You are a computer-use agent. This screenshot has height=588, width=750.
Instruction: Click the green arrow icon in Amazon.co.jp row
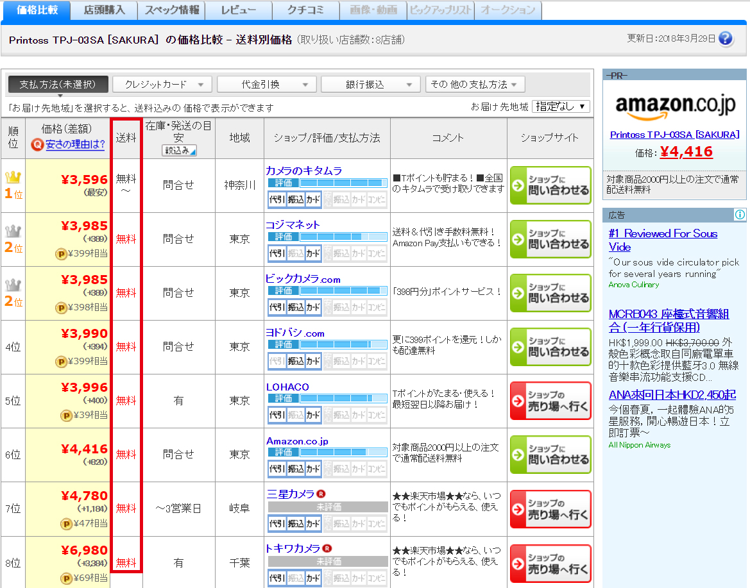[518, 455]
